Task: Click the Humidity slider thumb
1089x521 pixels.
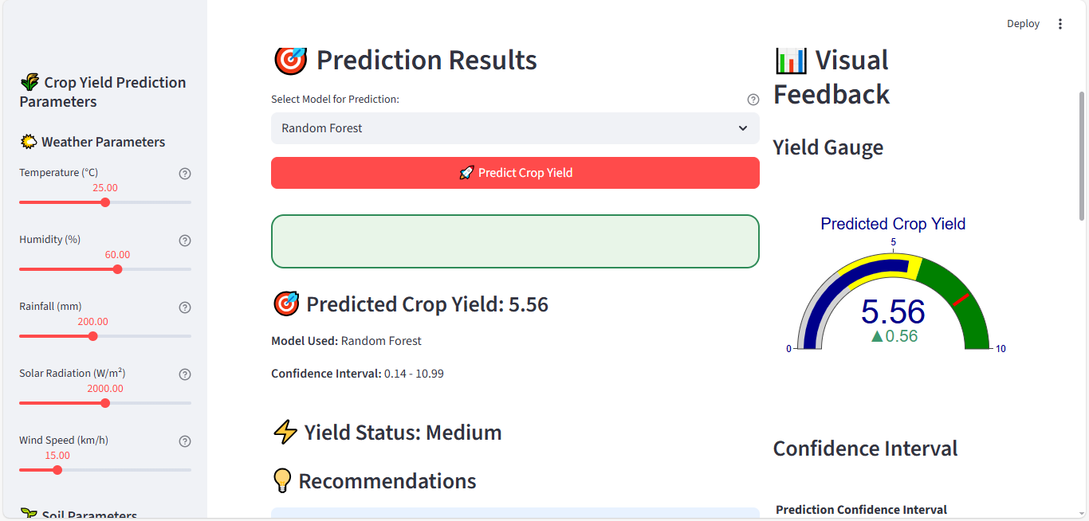Action: [x=118, y=269]
